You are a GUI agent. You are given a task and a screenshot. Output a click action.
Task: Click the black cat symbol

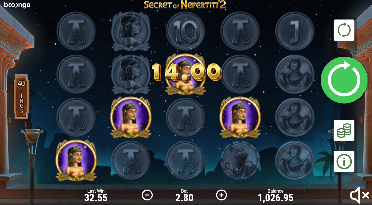[240, 160]
